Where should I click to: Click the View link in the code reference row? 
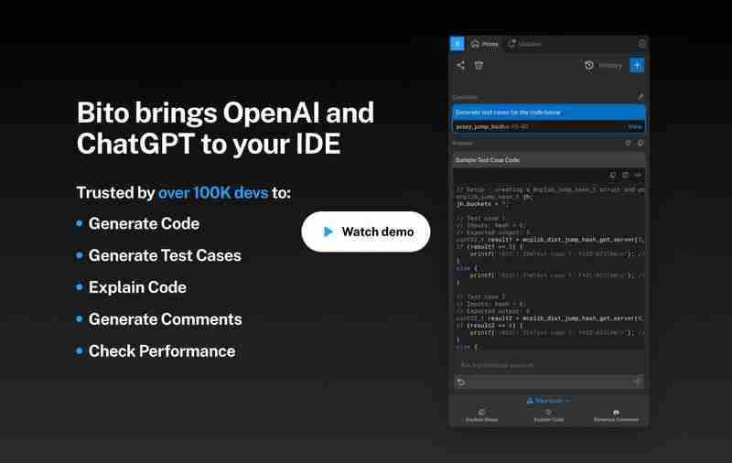tap(634, 126)
